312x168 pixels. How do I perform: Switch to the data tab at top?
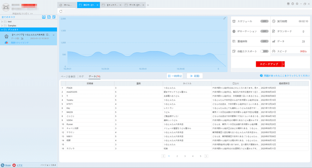134,5
